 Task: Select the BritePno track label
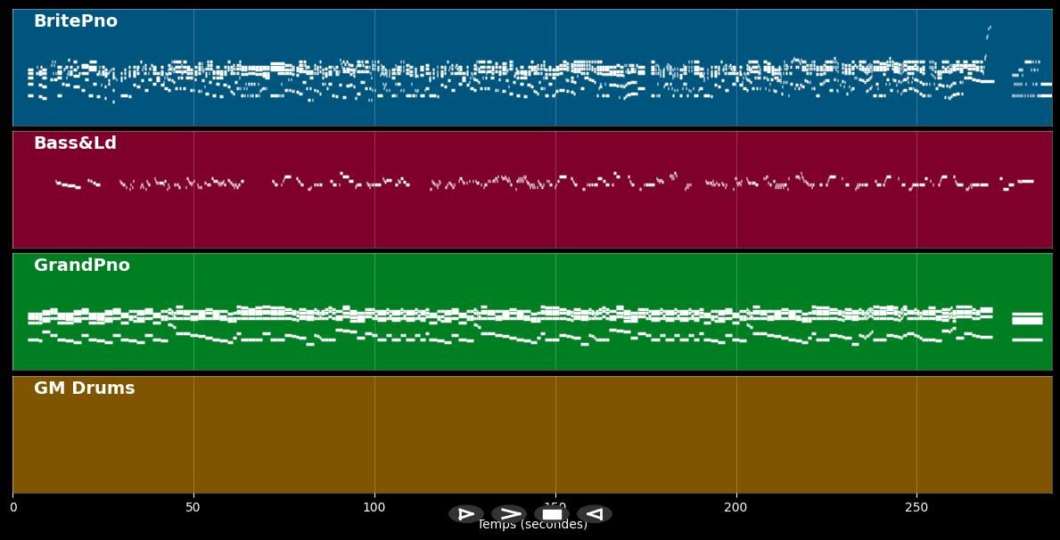(x=76, y=21)
